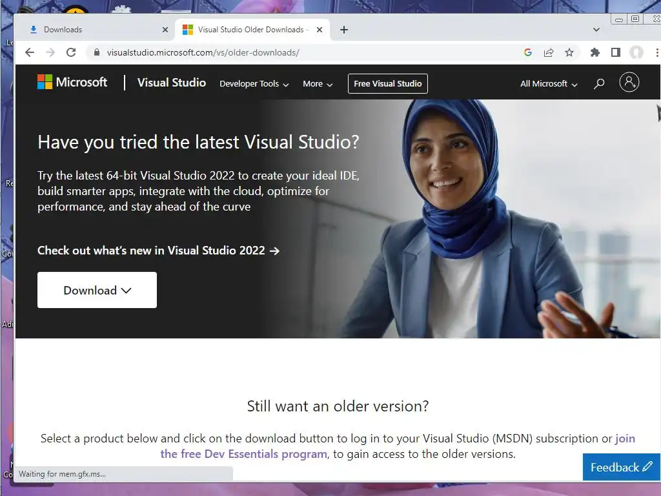This screenshot has height=496, width=661.
Task: Click the browser forward arrow
Action: pyautogui.click(x=50, y=52)
